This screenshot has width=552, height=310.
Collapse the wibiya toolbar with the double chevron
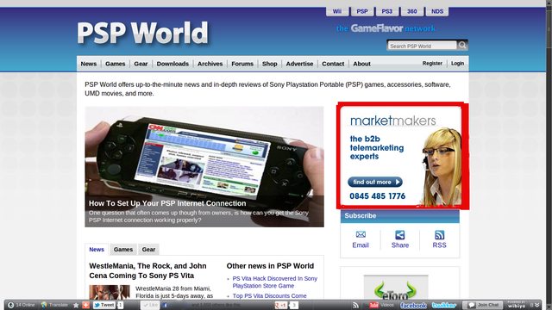coord(537,305)
